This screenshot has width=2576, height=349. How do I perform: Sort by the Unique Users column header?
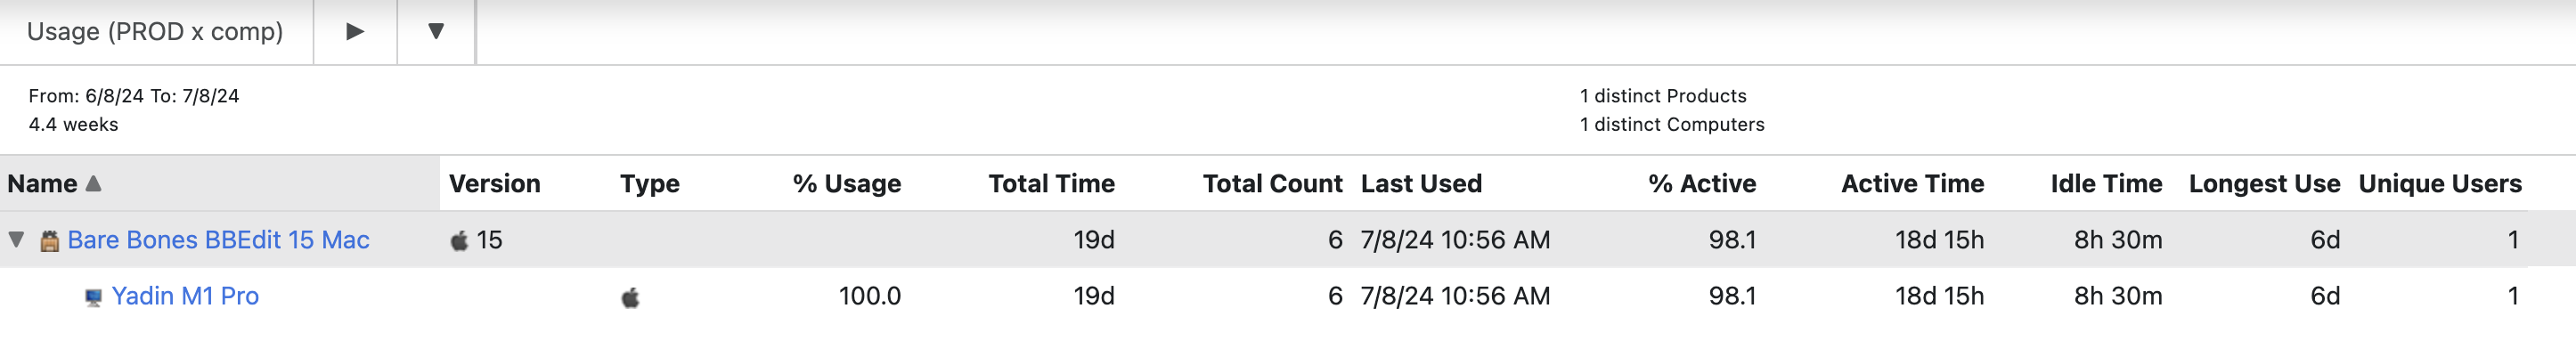pos(2439,184)
